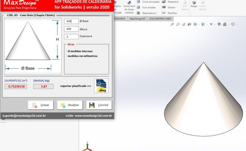Select the Furo simples tool
246x151 pixels.
tap(148, 7)
